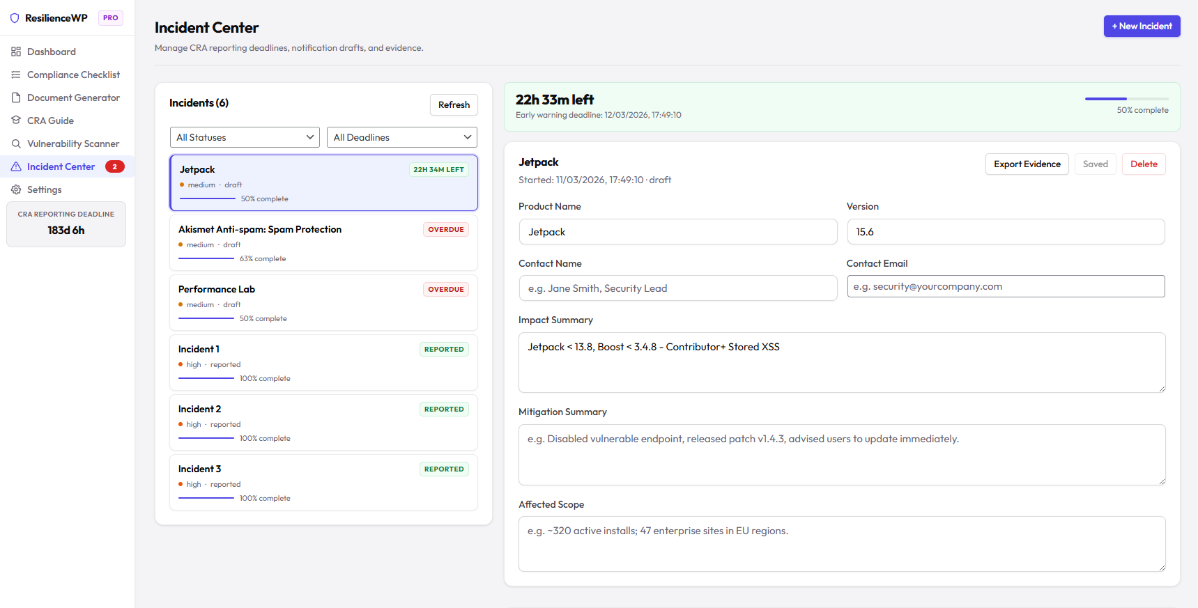Open the Performance Lab incident entry
1198x608 pixels.
(323, 302)
